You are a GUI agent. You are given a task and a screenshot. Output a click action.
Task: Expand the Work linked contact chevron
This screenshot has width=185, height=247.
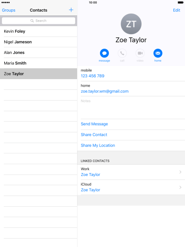point(180,172)
